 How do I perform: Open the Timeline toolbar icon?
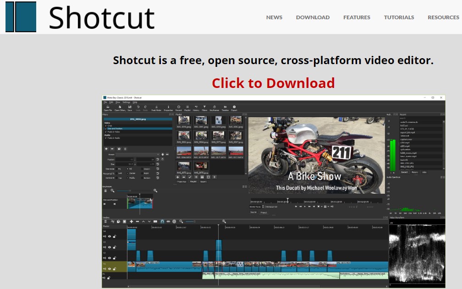click(x=225, y=108)
